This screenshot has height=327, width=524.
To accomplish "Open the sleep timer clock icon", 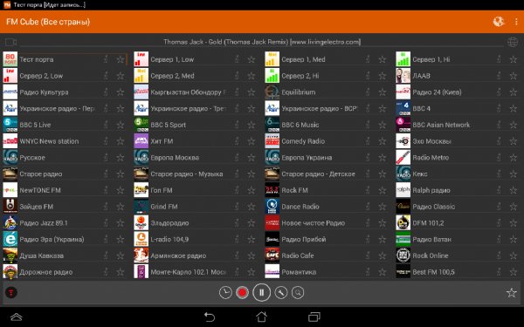I will [225, 293].
